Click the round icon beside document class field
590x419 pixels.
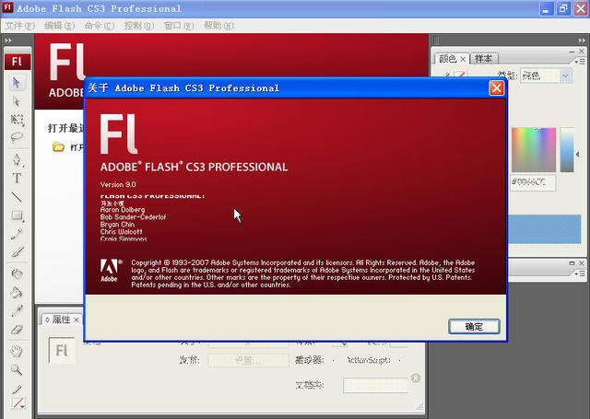(416, 378)
